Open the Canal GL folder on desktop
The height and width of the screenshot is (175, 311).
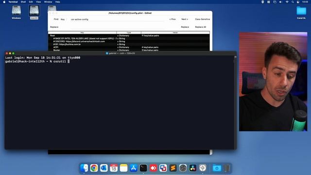pyautogui.click(x=301, y=11)
